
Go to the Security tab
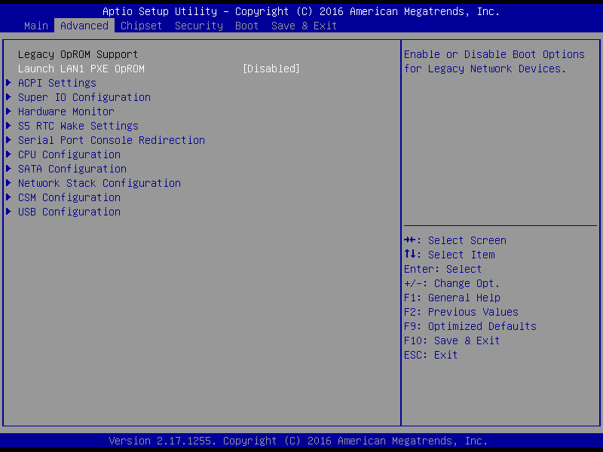click(x=199, y=26)
